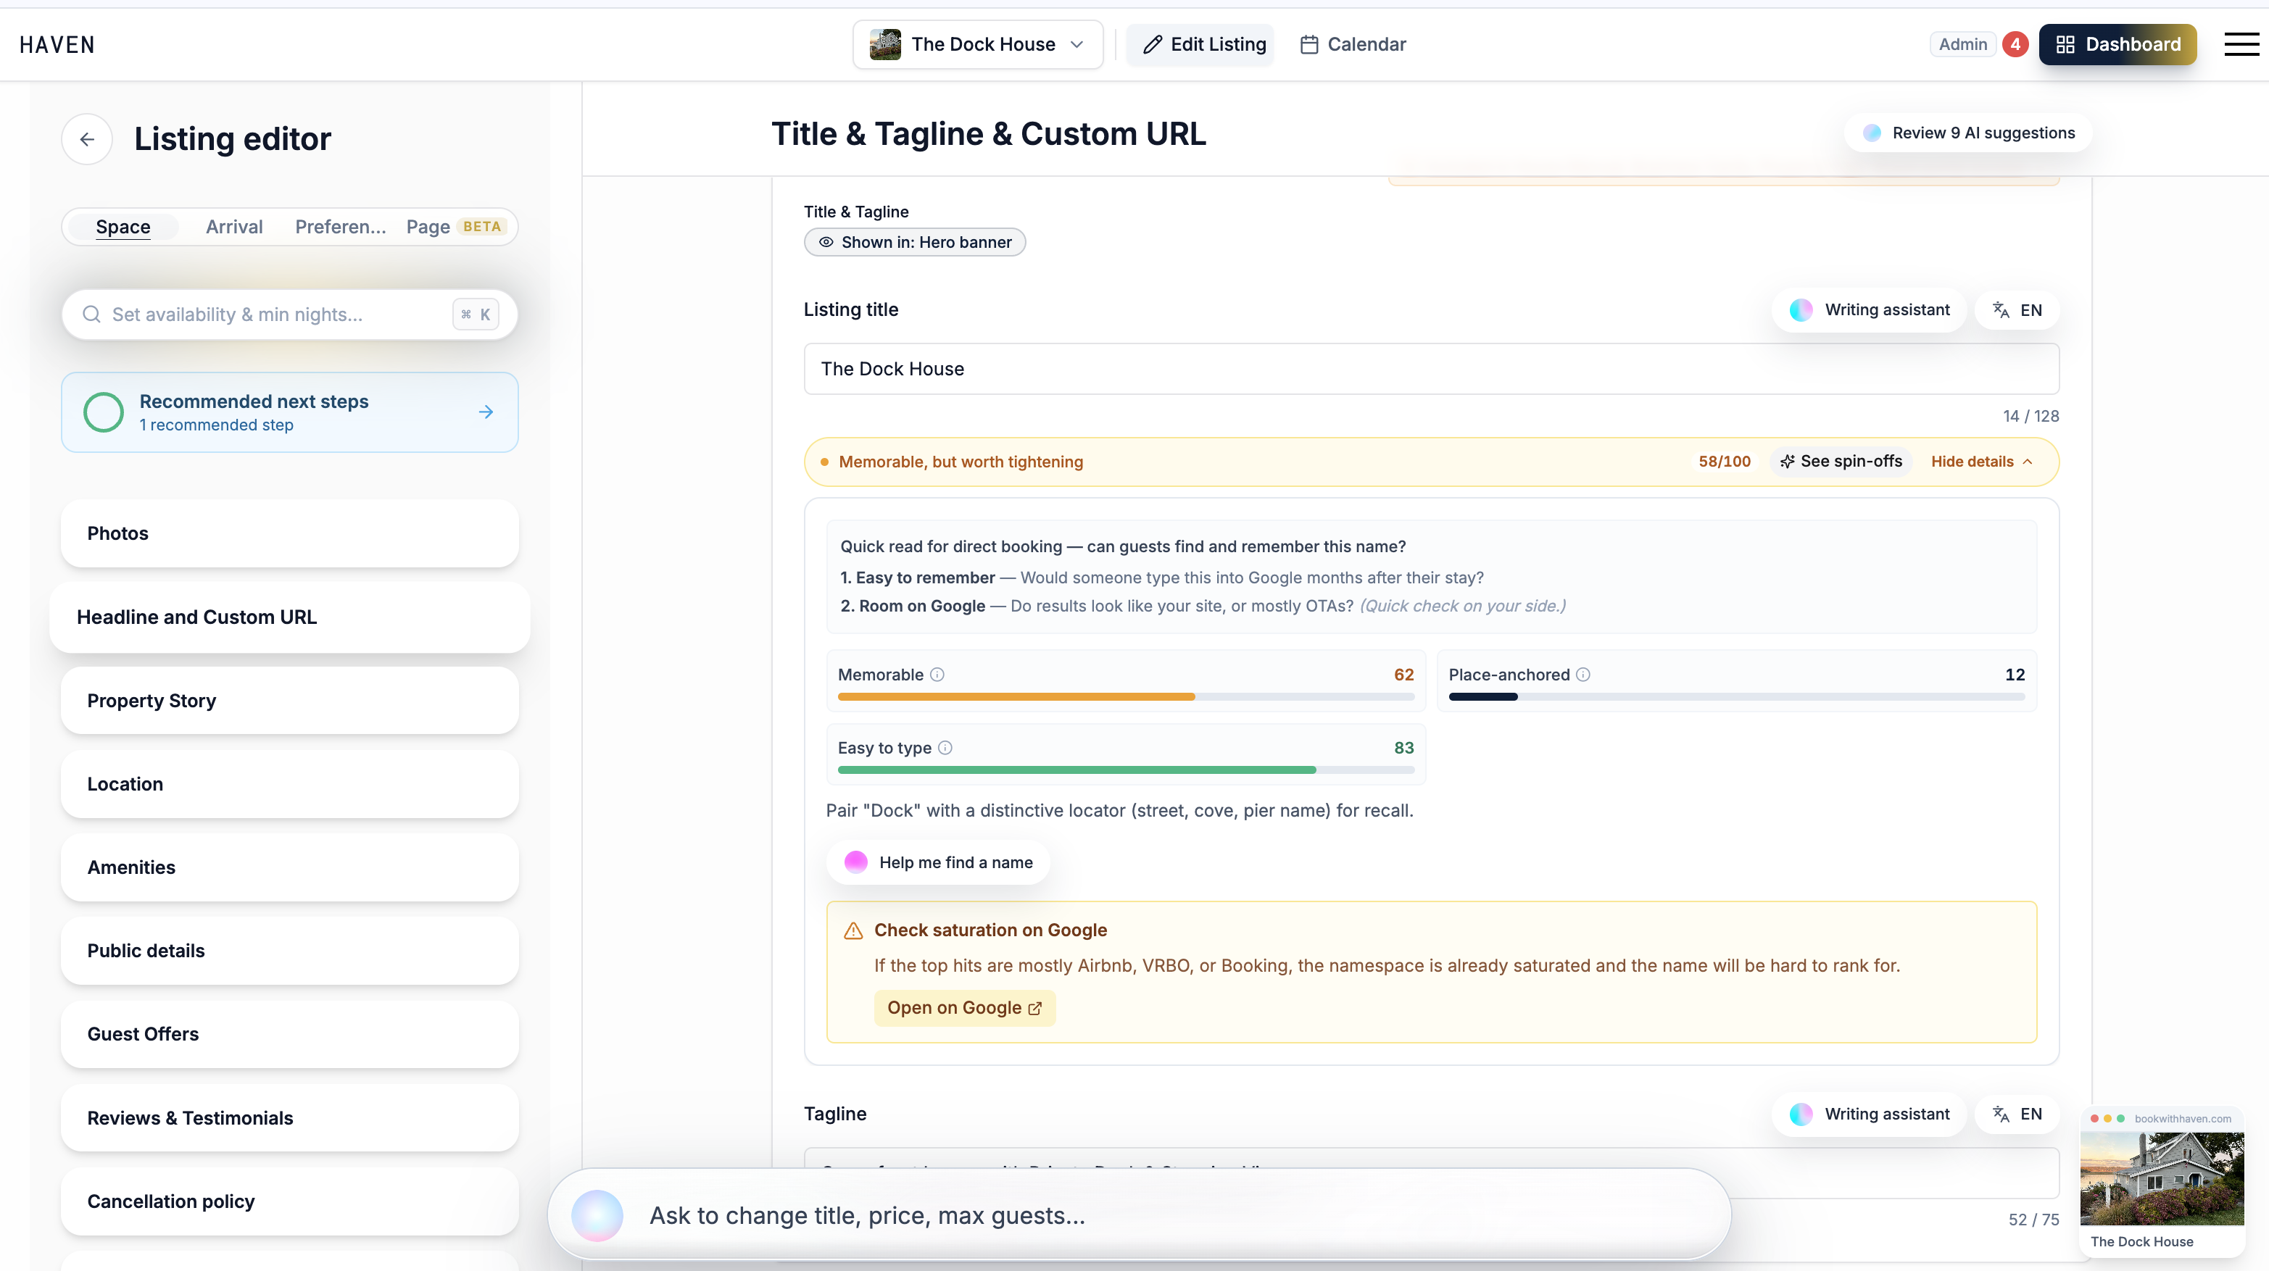Click the Place-anchored info icon
The height and width of the screenshot is (1271, 2269).
pos(1583,674)
